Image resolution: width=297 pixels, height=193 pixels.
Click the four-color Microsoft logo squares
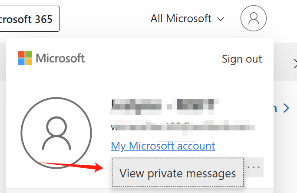[x=25, y=58]
